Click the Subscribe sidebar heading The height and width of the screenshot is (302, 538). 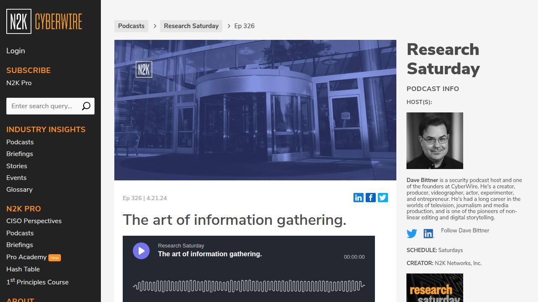(28, 70)
